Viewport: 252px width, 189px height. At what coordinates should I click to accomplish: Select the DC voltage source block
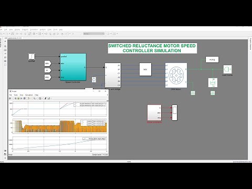tap(94, 80)
